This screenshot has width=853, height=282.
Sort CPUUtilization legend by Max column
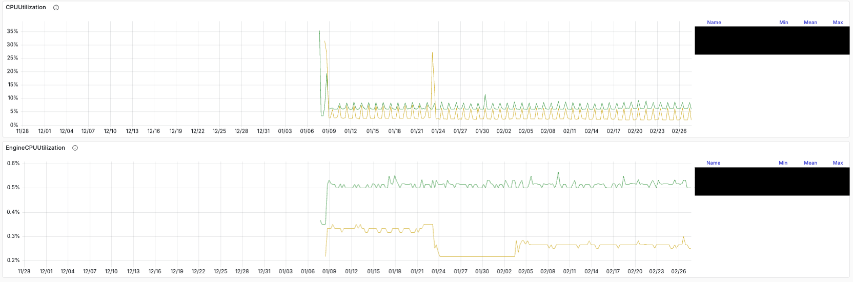click(x=838, y=23)
